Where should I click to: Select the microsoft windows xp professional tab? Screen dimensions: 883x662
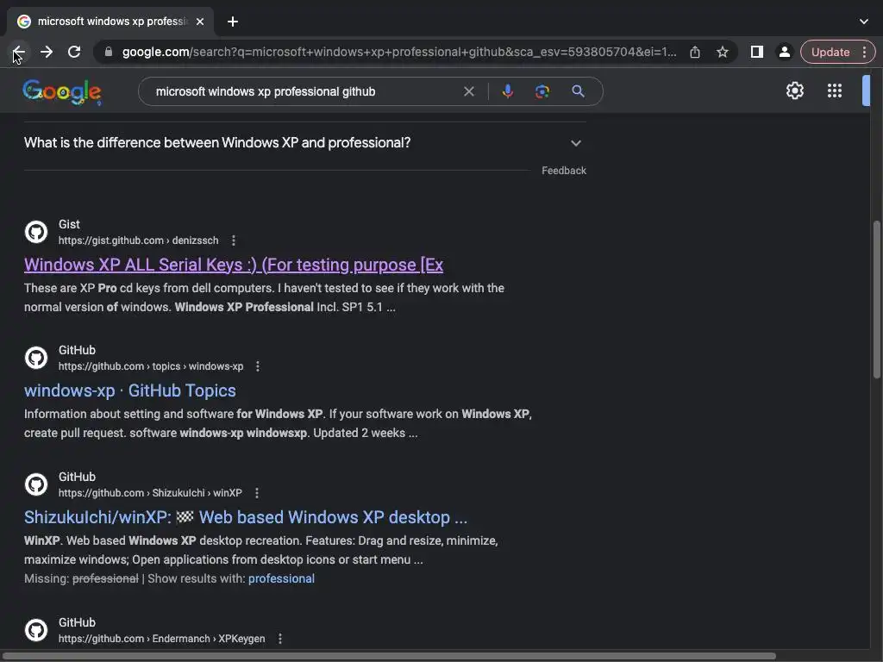click(110, 22)
